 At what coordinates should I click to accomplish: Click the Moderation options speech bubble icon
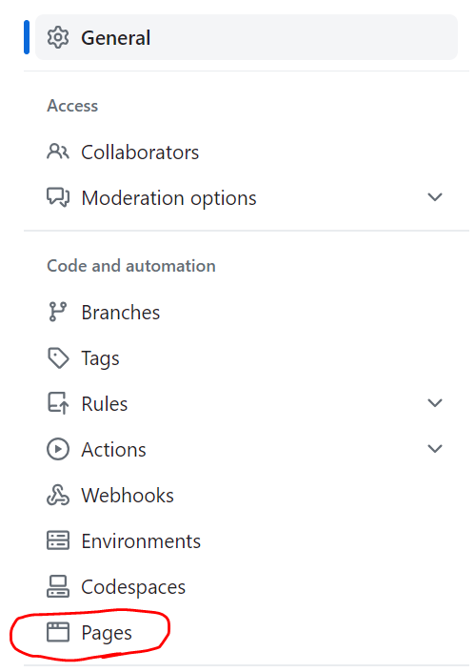[x=58, y=197]
